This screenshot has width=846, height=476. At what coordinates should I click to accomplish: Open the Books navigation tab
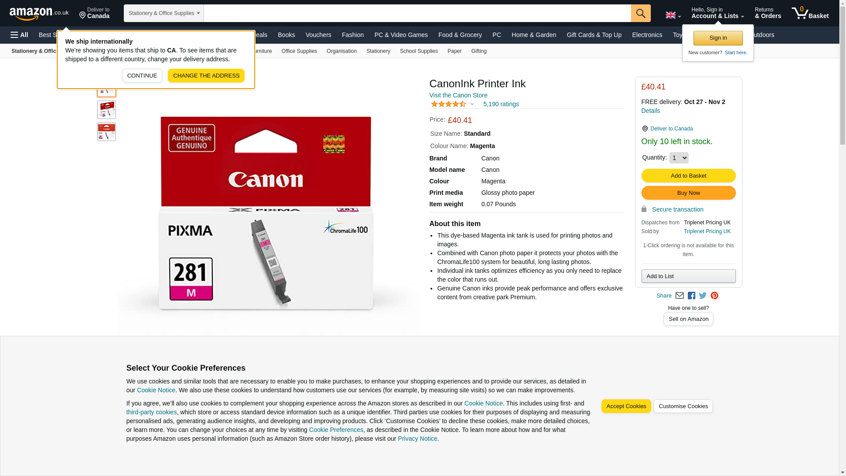coord(286,35)
